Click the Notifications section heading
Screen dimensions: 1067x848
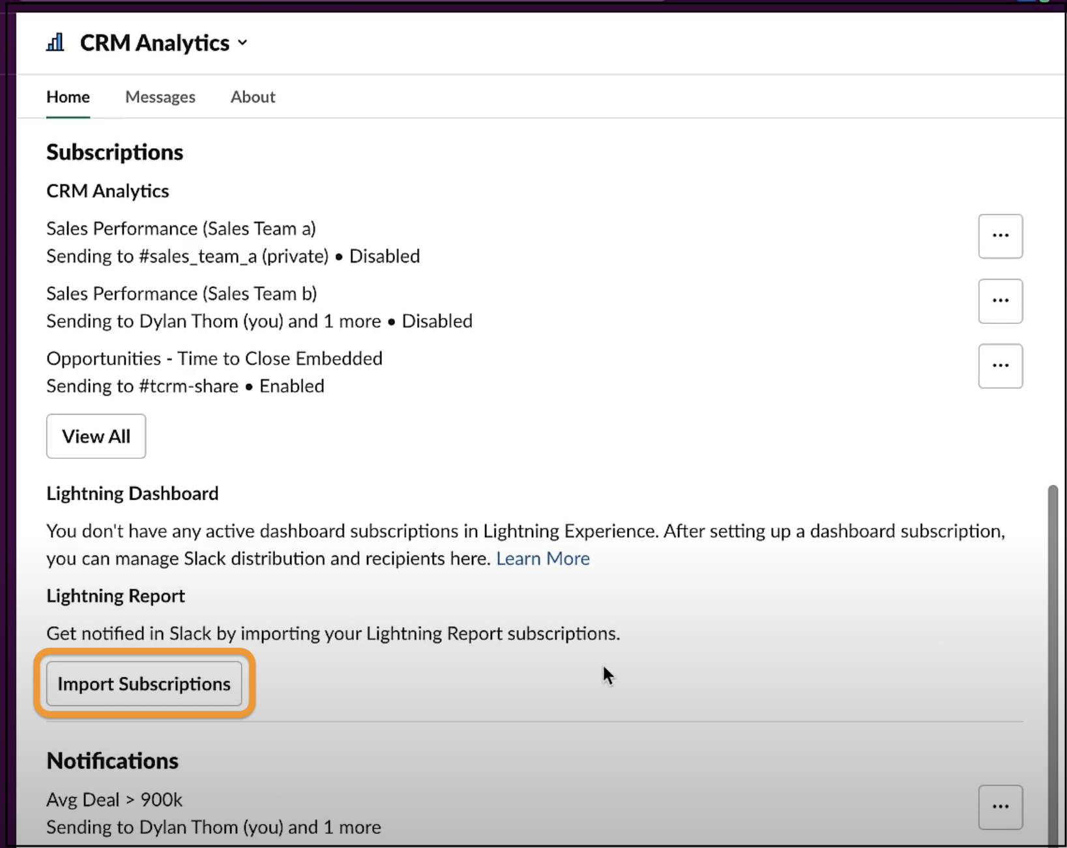111,760
